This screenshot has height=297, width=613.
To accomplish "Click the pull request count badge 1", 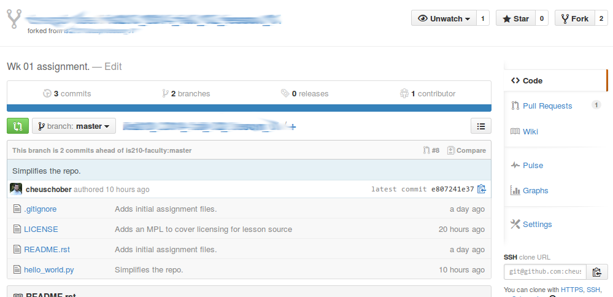I will pos(596,105).
